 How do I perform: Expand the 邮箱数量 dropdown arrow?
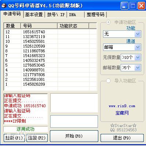pyautogui.click(x=138, y=68)
